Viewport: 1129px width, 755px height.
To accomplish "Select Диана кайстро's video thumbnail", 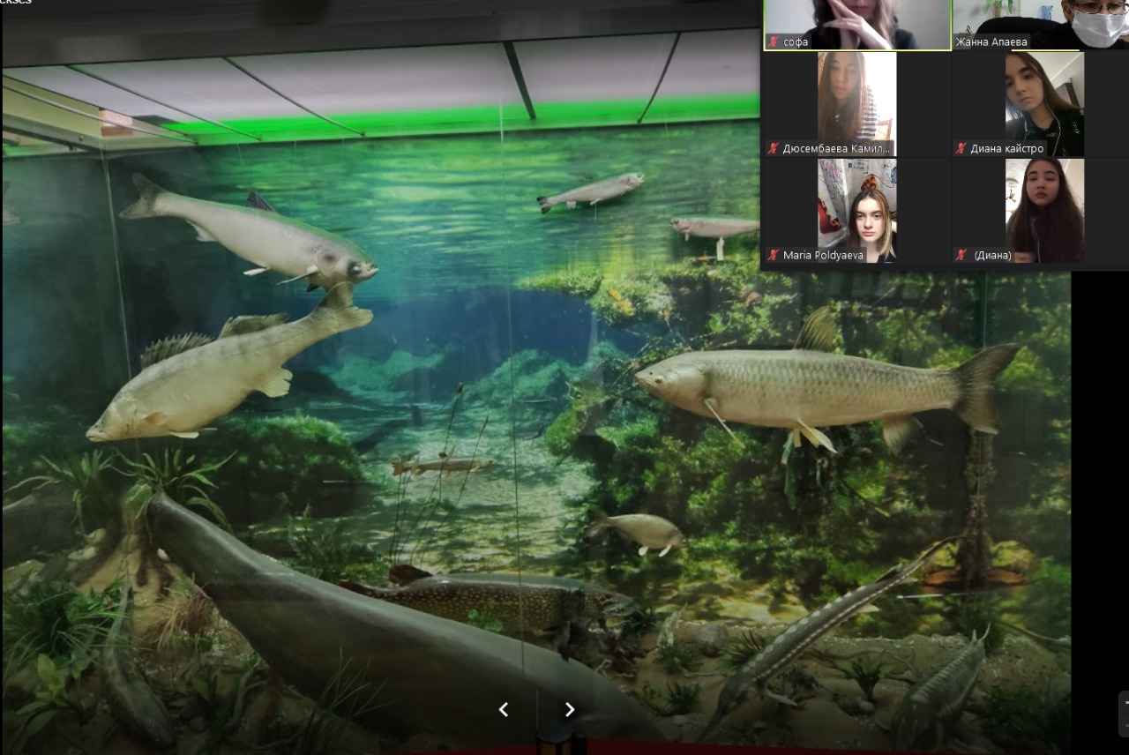I will 1044,97.
